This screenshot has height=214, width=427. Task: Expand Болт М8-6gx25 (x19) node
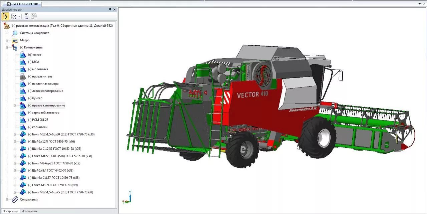(x=15, y=163)
